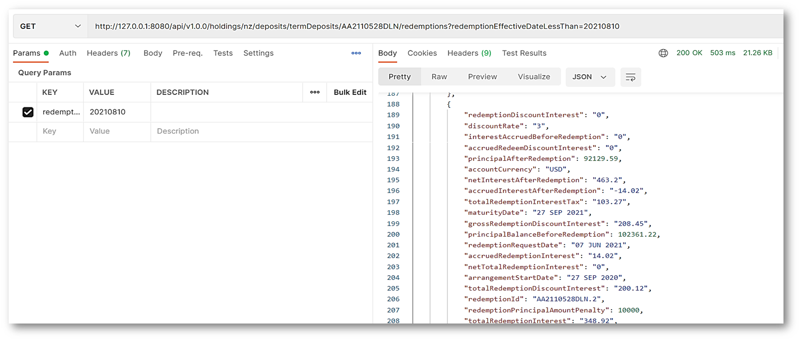Image resolution: width=801 pixels, height=341 pixels.
Task: Open the request Body tab
Action: (153, 53)
